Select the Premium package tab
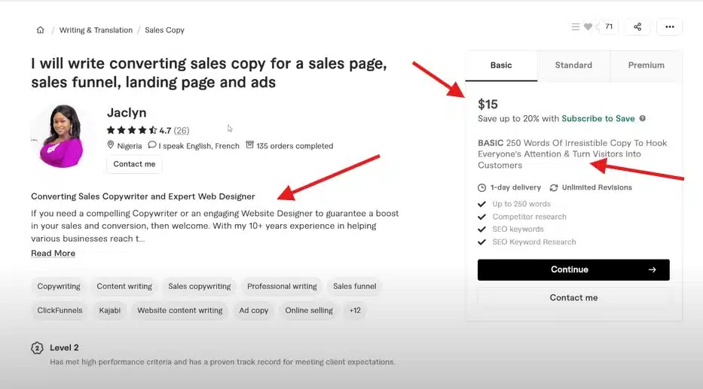Screen dimensions: 703x389 [646, 65]
